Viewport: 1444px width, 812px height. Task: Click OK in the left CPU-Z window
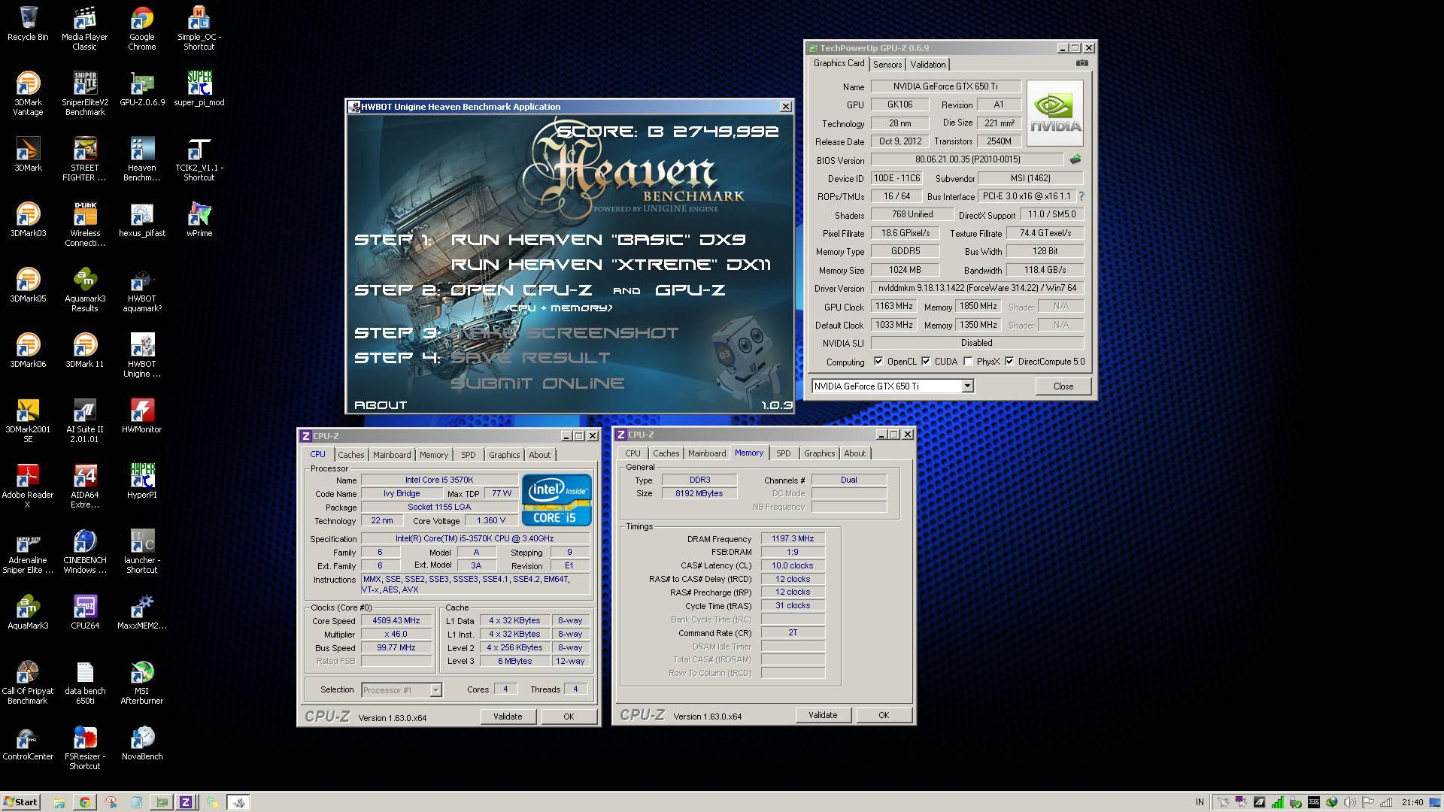(x=569, y=717)
